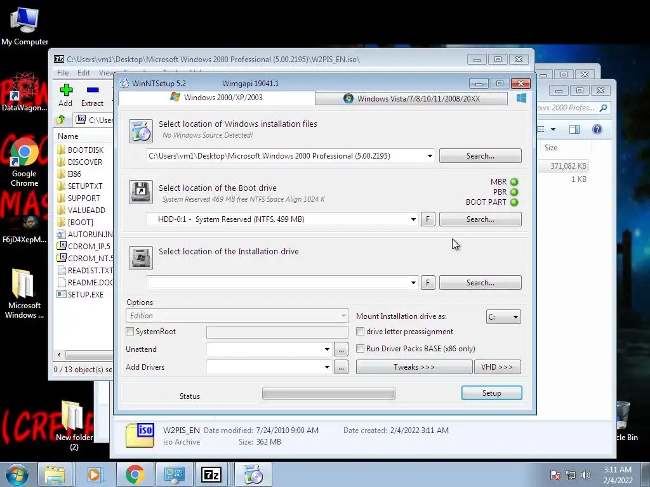Click the MBR green status indicator
Screen dimensions: 650x487
(x=514, y=182)
